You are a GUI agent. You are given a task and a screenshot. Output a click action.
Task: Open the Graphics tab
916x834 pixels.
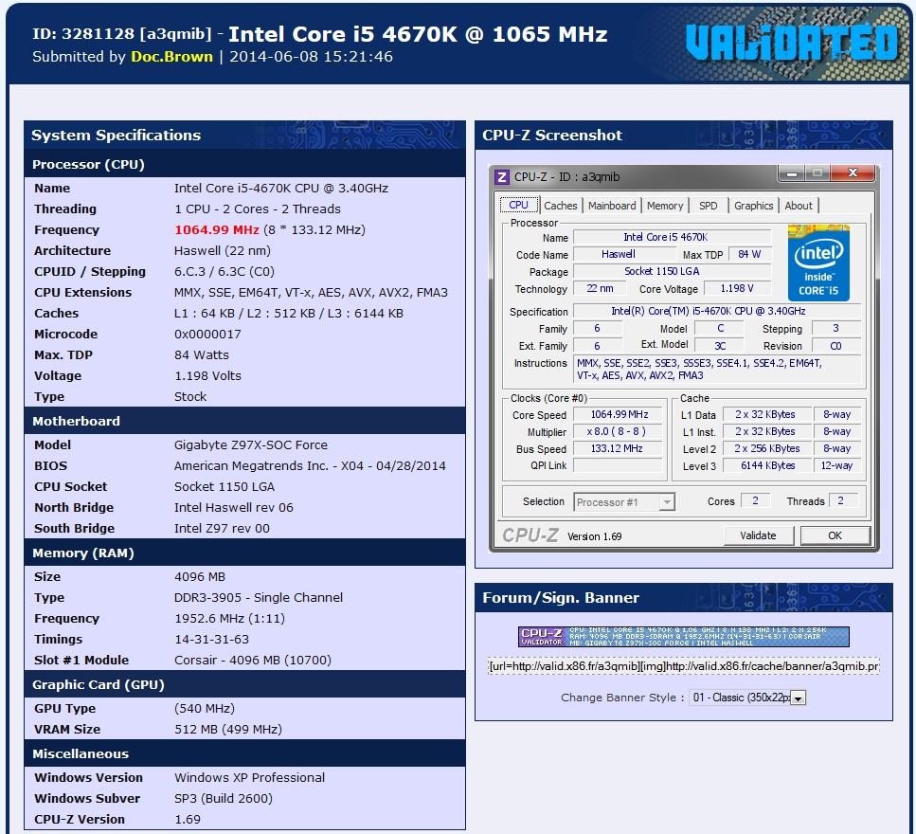point(754,206)
